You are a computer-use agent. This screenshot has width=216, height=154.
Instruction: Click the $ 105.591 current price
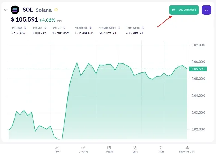tap(24, 19)
